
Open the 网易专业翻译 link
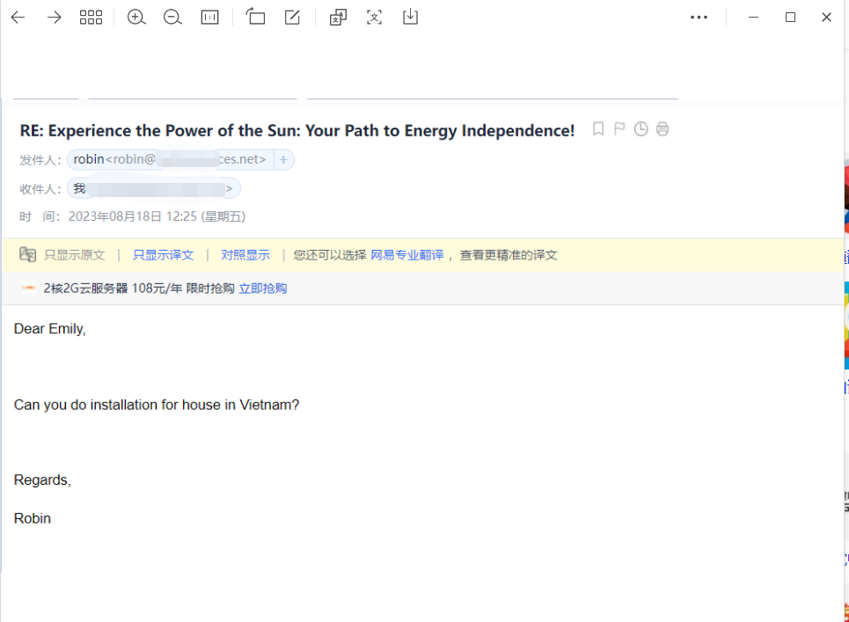click(406, 255)
